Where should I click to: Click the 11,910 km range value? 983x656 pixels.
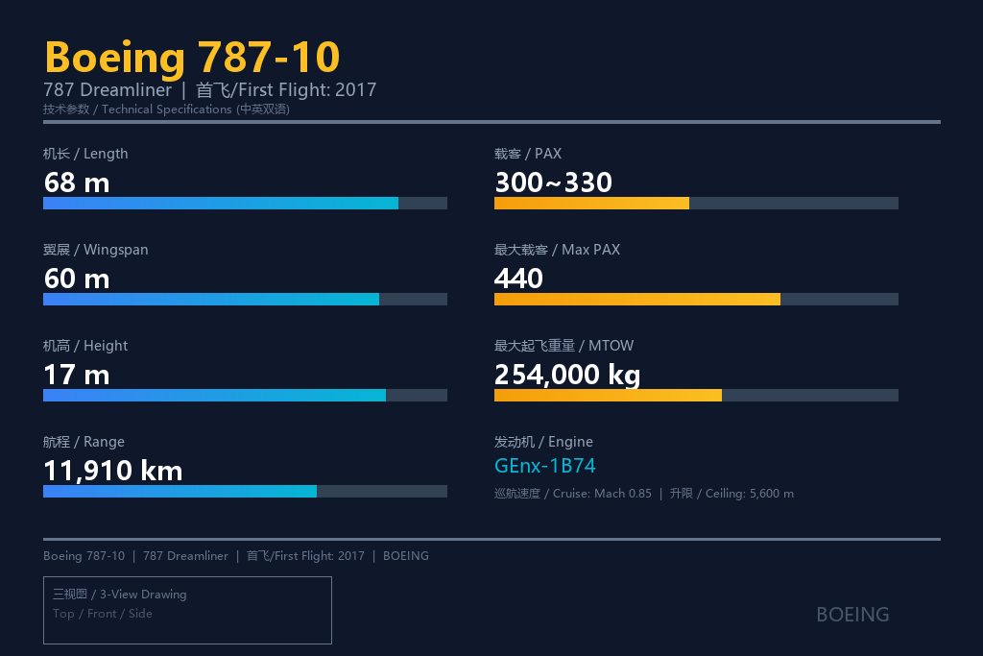[113, 471]
